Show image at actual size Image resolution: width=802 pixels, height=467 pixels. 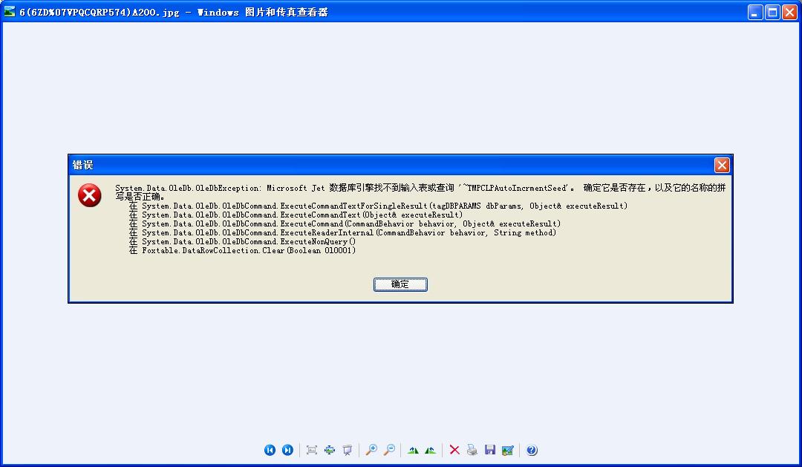(330, 450)
